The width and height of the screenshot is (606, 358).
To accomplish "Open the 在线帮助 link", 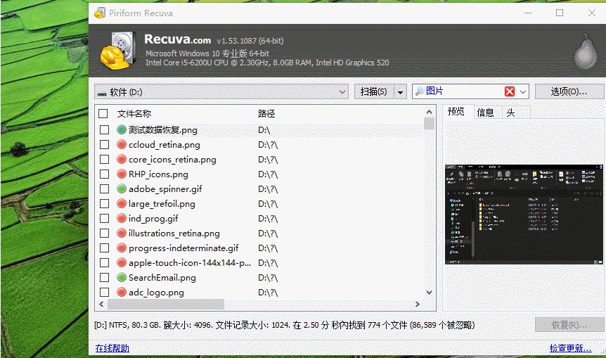I will pyautogui.click(x=112, y=348).
